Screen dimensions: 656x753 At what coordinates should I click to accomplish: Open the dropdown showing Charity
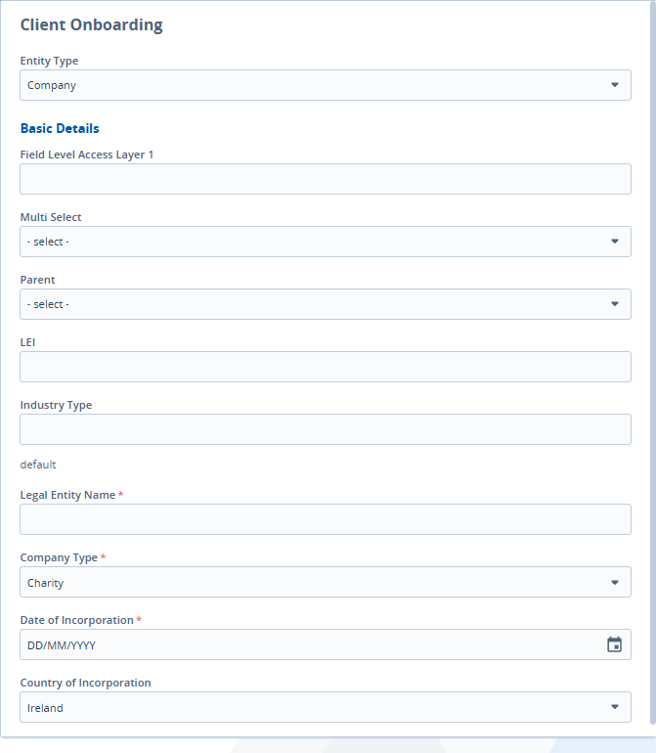pyautogui.click(x=313, y=582)
